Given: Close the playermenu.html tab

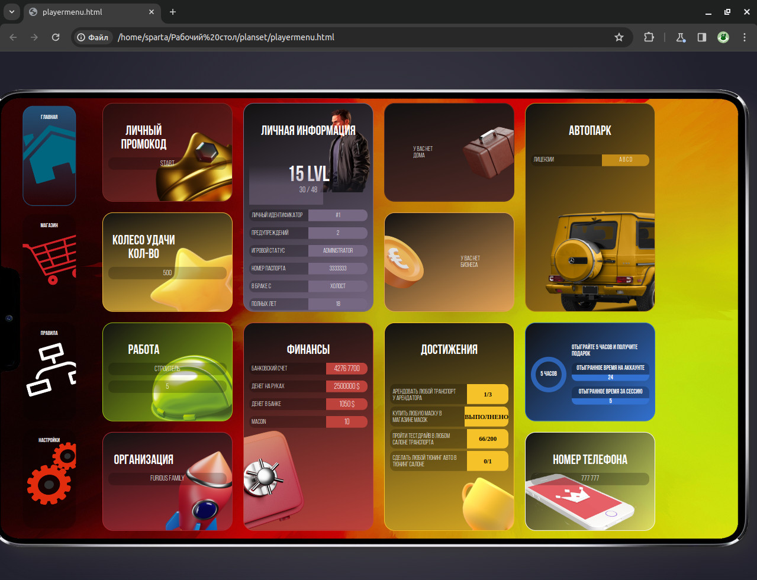Looking at the screenshot, I should tap(152, 12).
